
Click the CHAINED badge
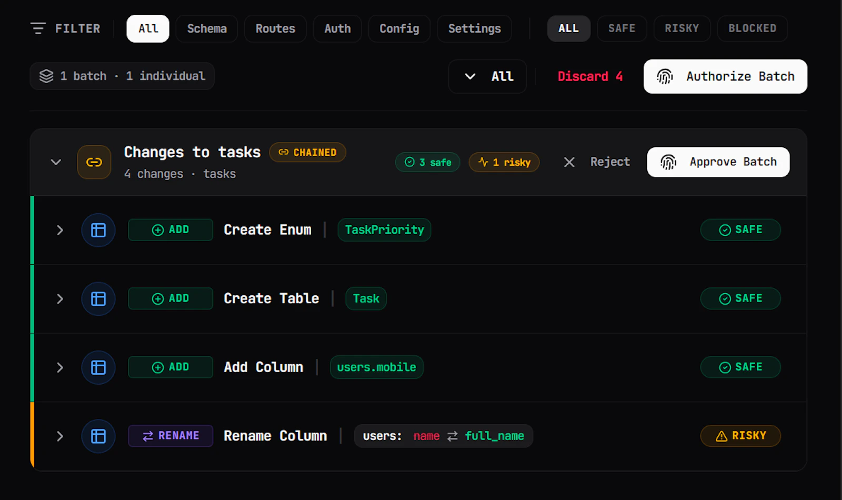click(308, 152)
